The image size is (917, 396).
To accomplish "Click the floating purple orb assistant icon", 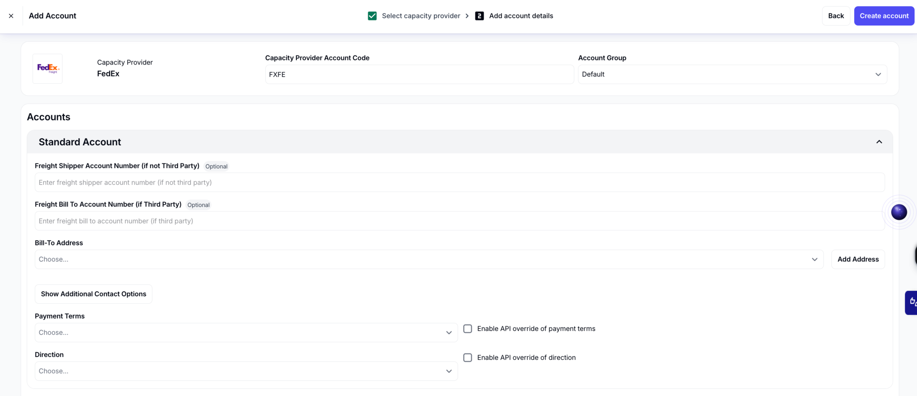I will click(898, 212).
